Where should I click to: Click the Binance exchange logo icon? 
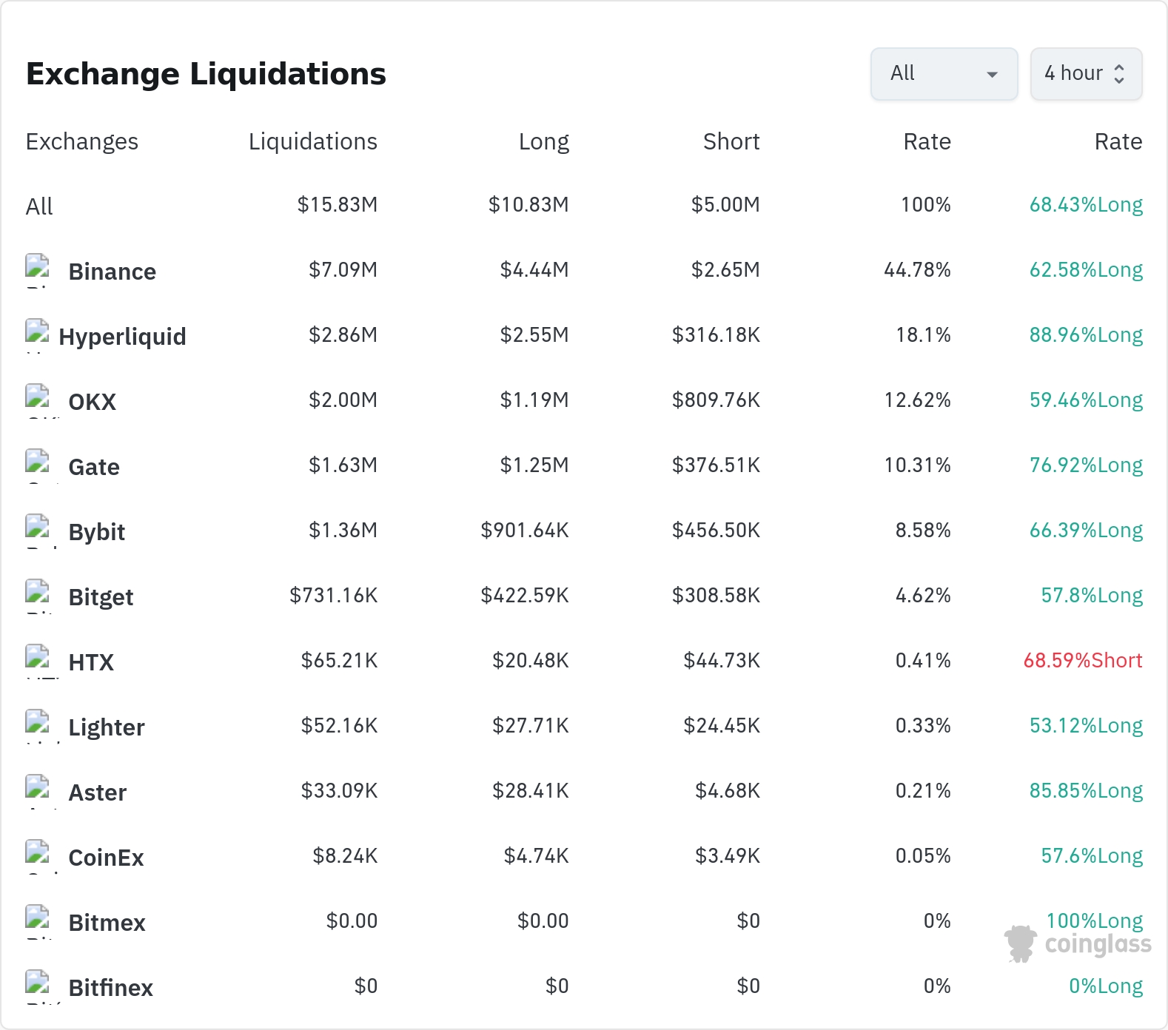[x=38, y=271]
